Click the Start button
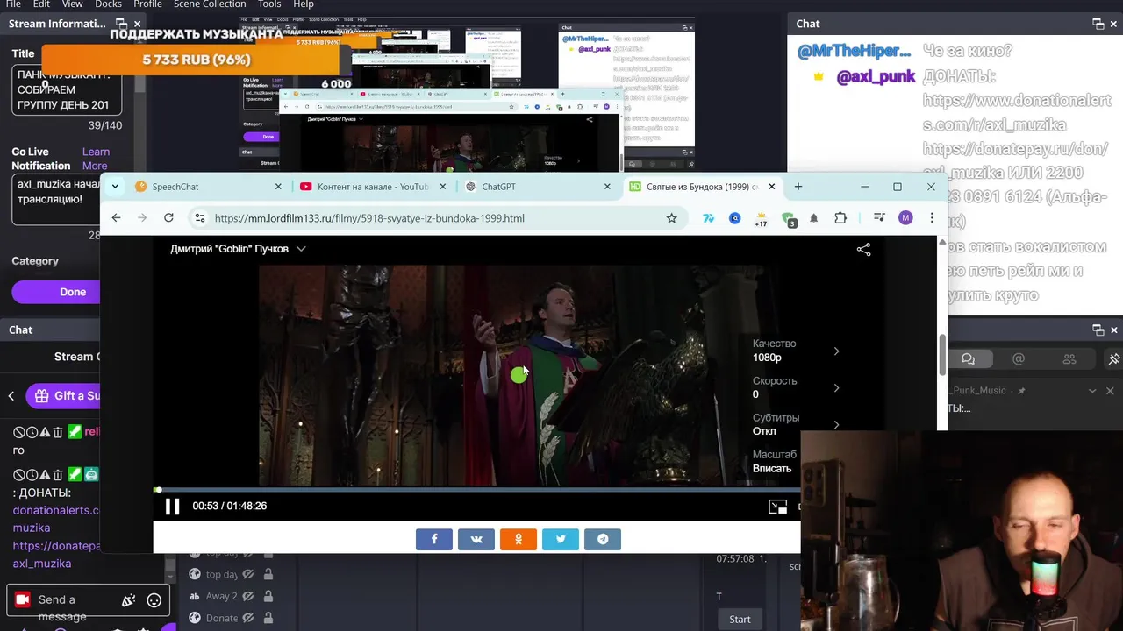This screenshot has width=1123, height=631. coord(740,620)
